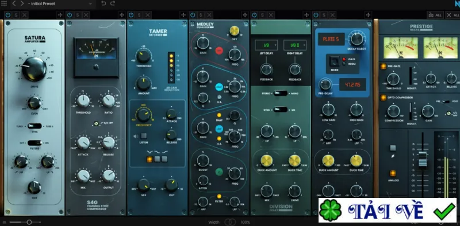Click the S4G THRESHOLD knob
Image resolution: width=460 pixels, height=226 pixels.
[83, 101]
